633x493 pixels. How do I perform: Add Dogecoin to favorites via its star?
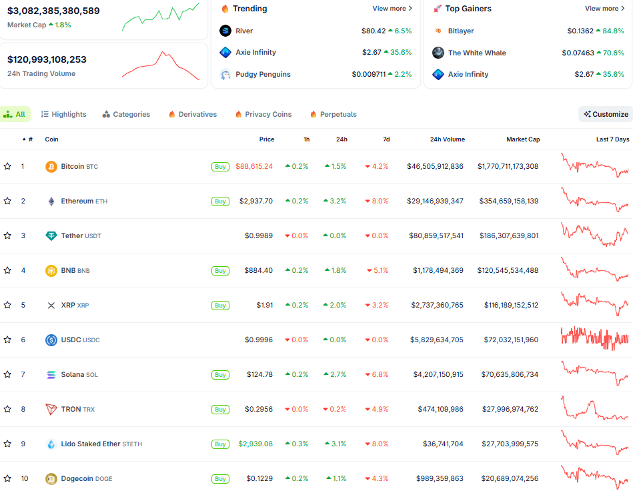[7, 478]
